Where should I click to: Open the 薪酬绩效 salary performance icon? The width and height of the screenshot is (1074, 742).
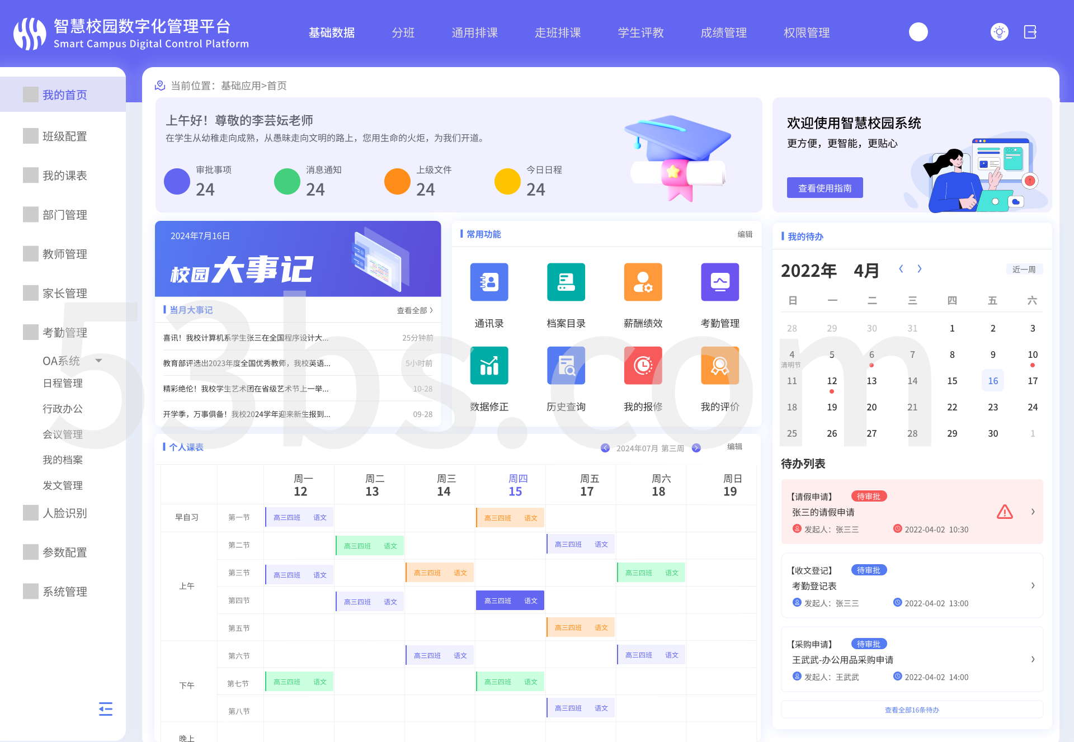coord(643,282)
